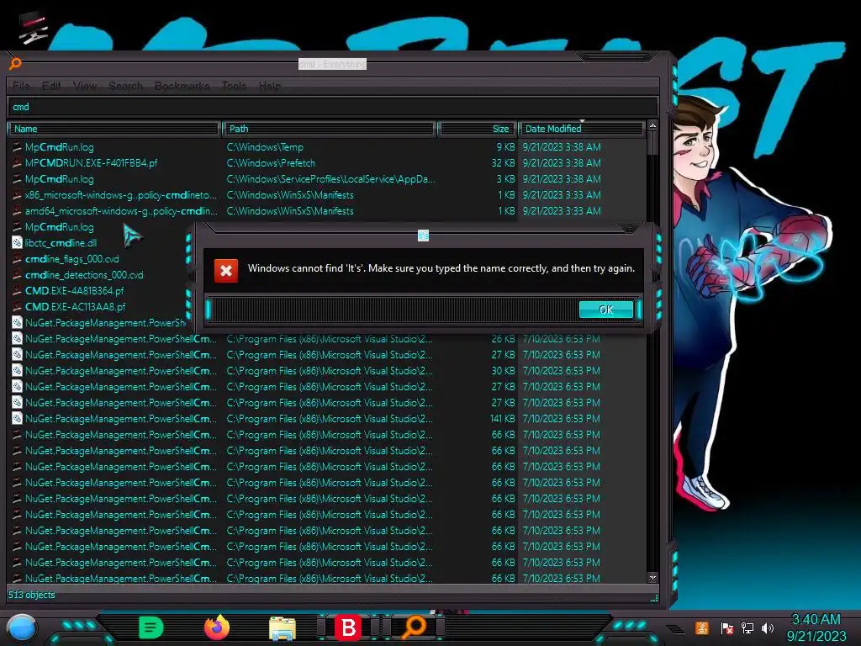Open the File menu
Viewport: 861px width, 646px height.
pos(21,86)
